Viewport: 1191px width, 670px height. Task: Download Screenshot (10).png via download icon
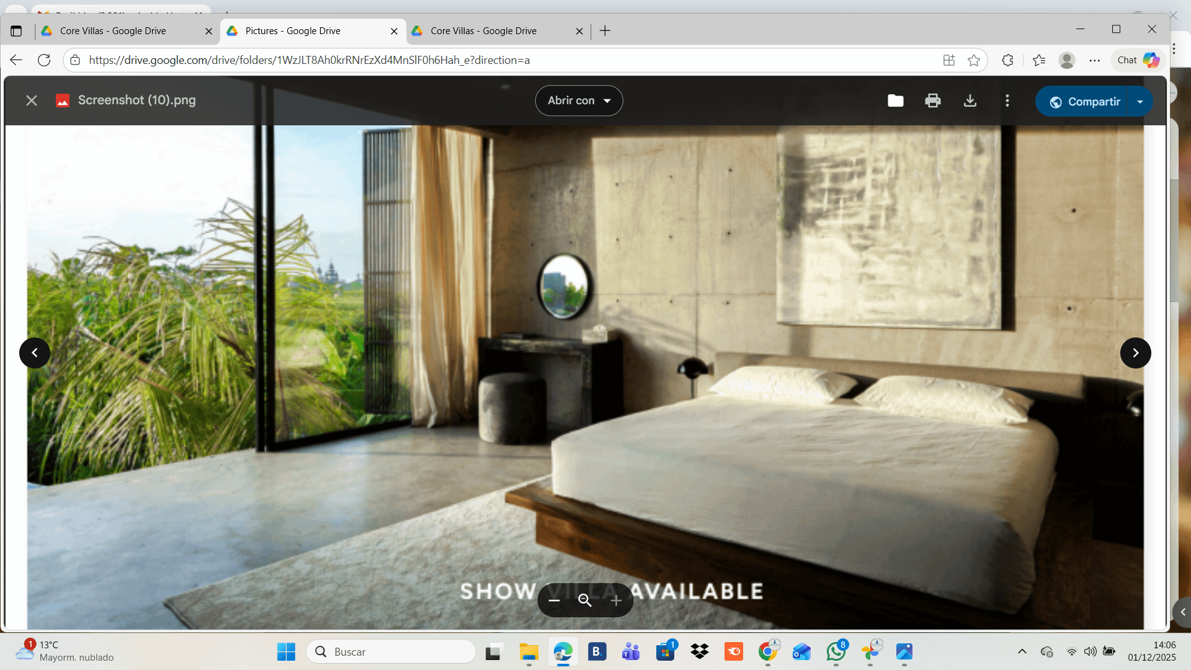click(x=970, y=100)
